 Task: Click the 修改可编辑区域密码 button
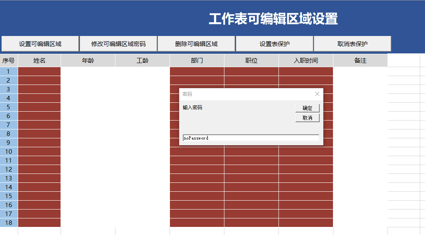click(x=118, y=44)
